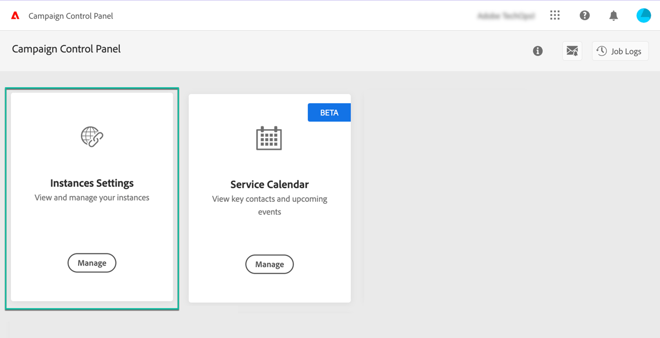
Task: Click the blurred account name in the header
Action: pos(506,15)
